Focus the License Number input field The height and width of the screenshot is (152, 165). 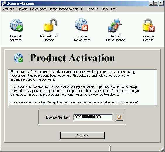93,117
